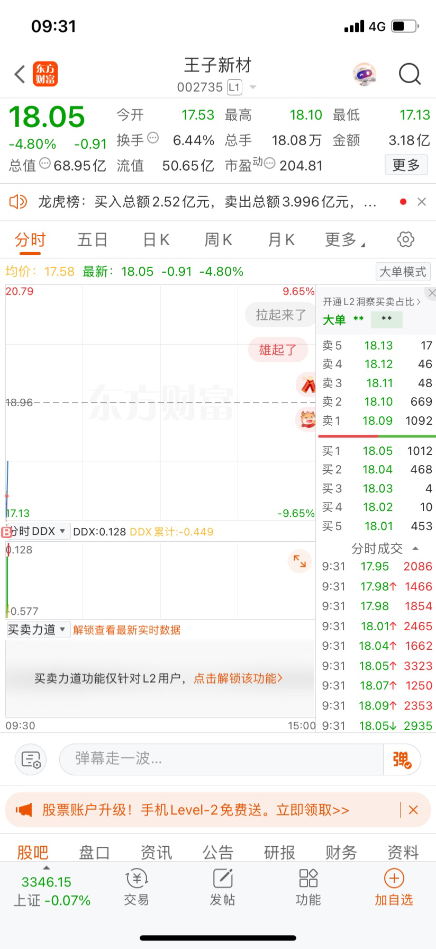Open 开通L2洞察买卖占比 link
Viewport: 436px width, 949px height.
coord(372,302)
